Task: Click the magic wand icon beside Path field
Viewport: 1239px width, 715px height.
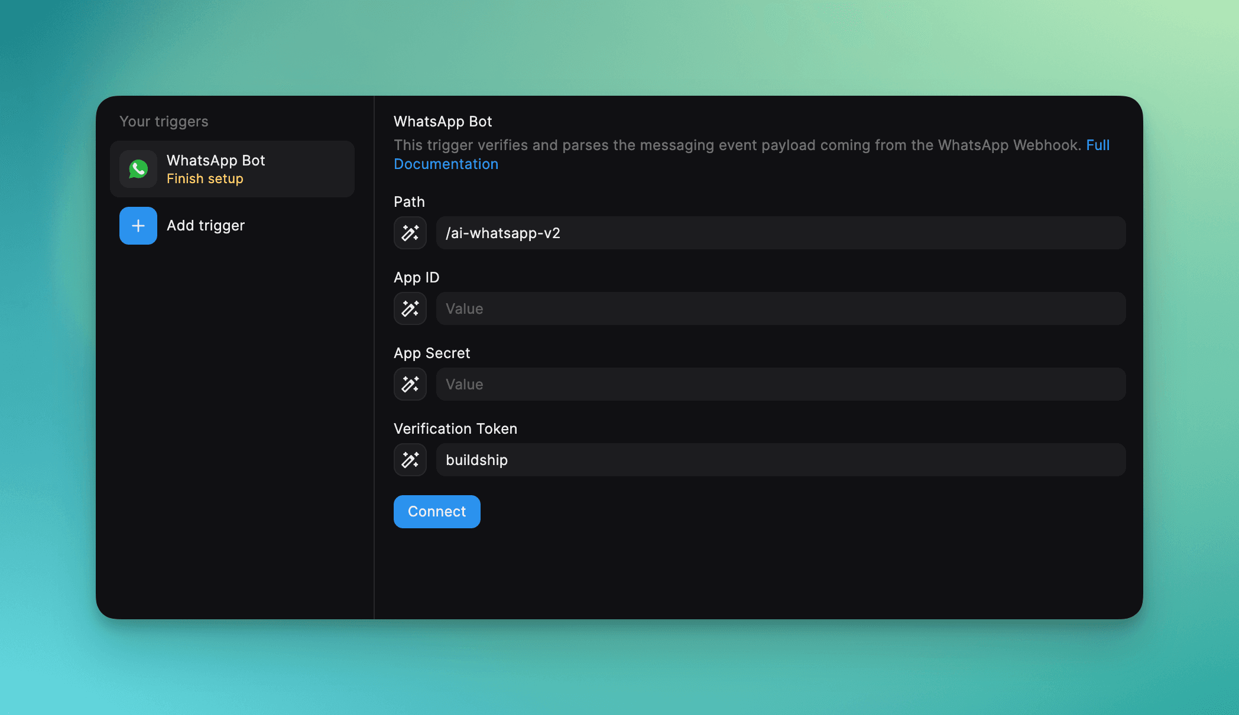Action: [x=410, y=233]
